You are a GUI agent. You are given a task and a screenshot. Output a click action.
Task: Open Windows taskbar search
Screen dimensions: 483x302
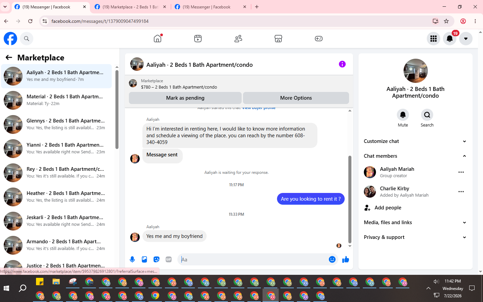(x=23, y=288)
